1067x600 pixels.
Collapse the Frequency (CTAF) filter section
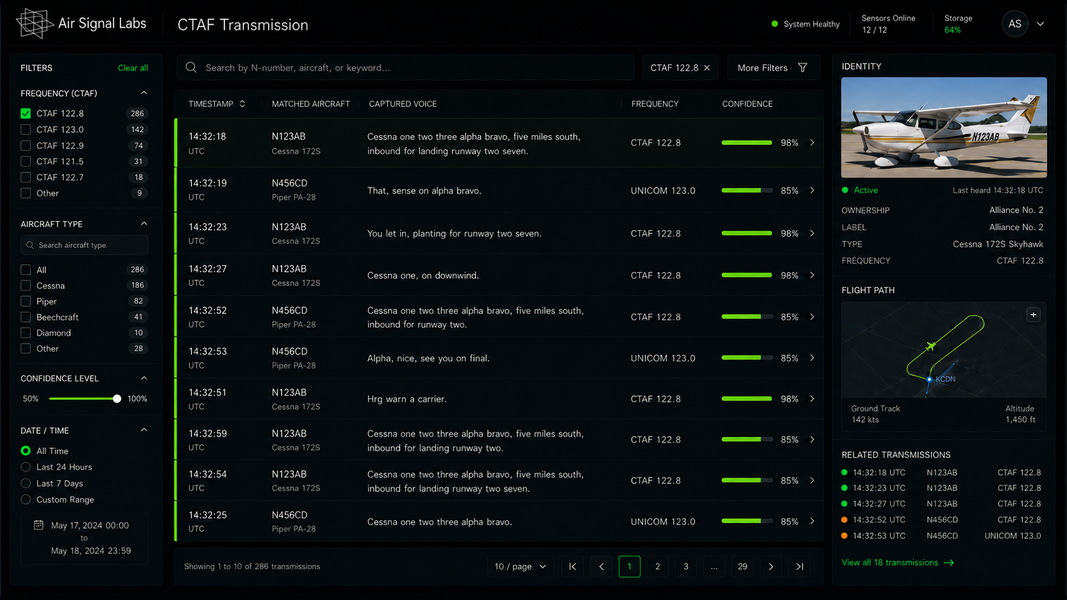tap(144, 93)
